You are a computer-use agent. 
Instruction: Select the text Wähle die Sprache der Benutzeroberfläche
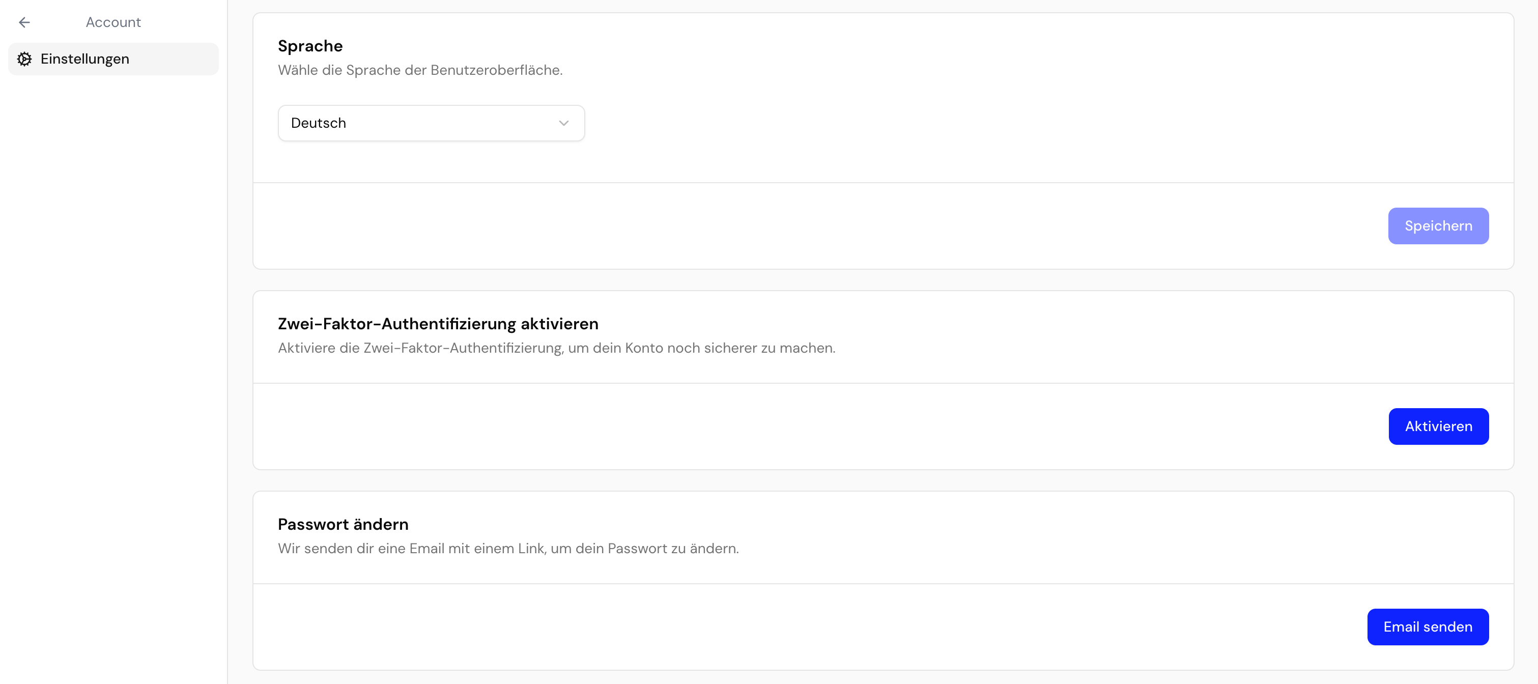420,70
